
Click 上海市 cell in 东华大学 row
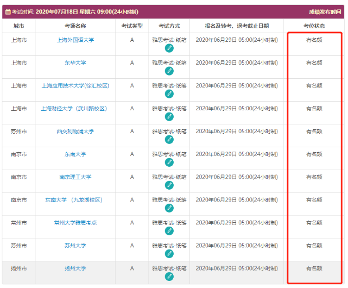tap(18, 63)
